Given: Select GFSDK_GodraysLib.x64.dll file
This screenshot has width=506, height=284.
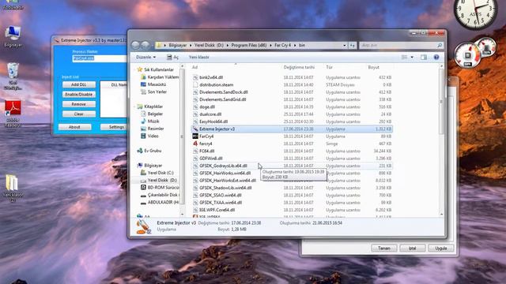Looking at the screenshot, I should coord(223,166).
